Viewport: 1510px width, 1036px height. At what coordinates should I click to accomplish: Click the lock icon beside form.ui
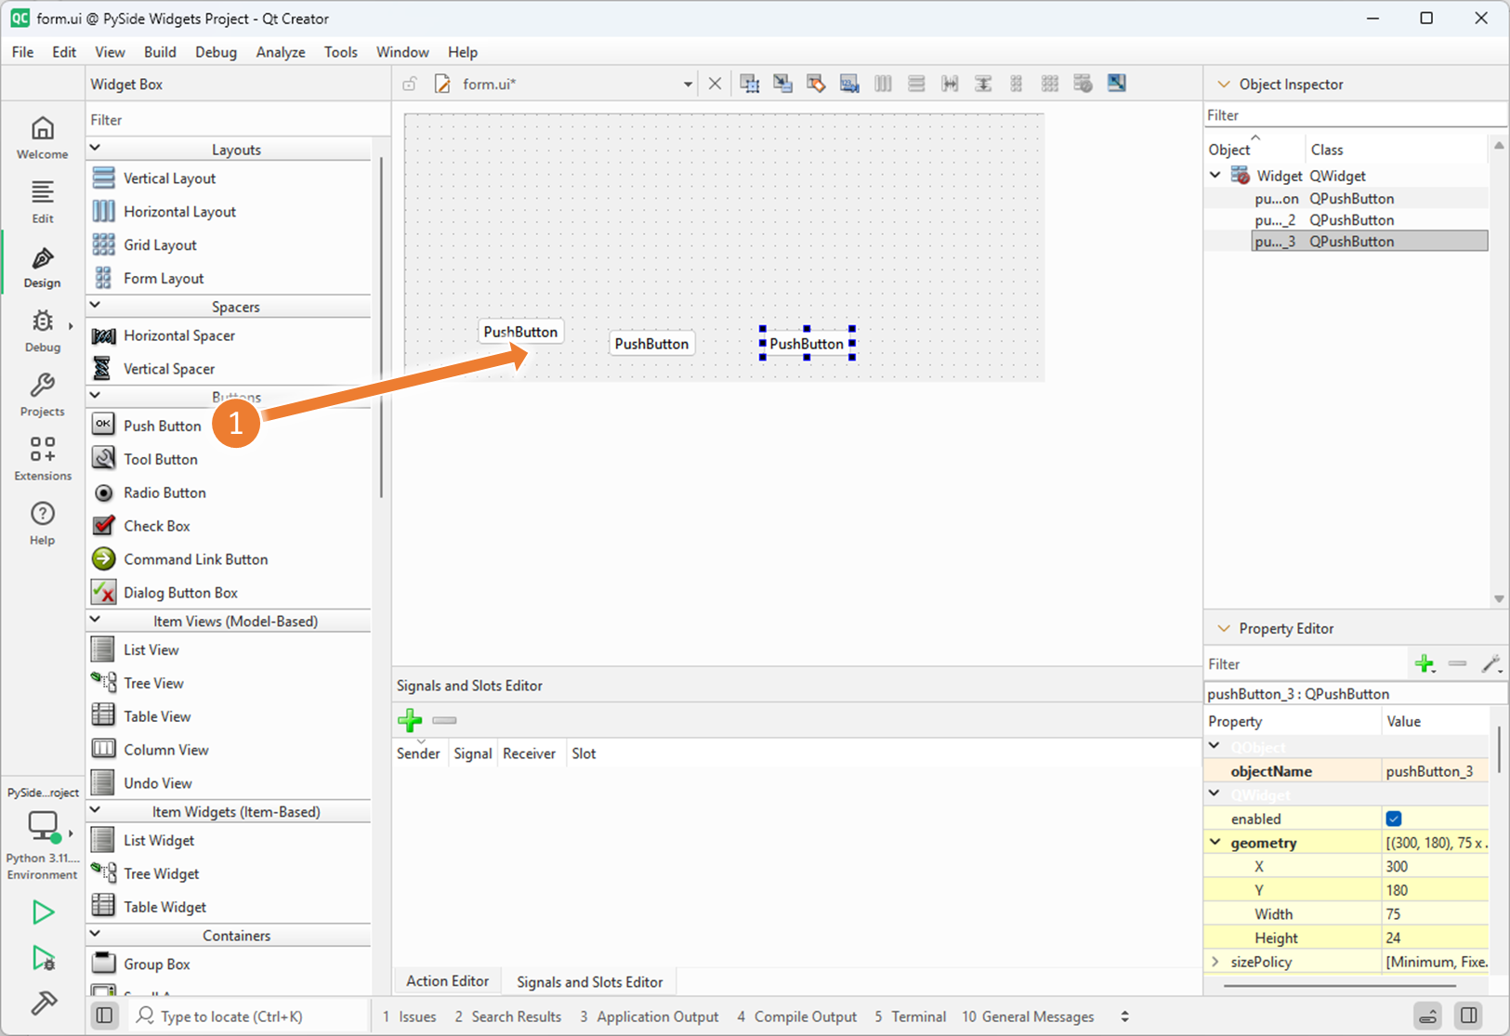pyautogui.click(x=410, y=85)
